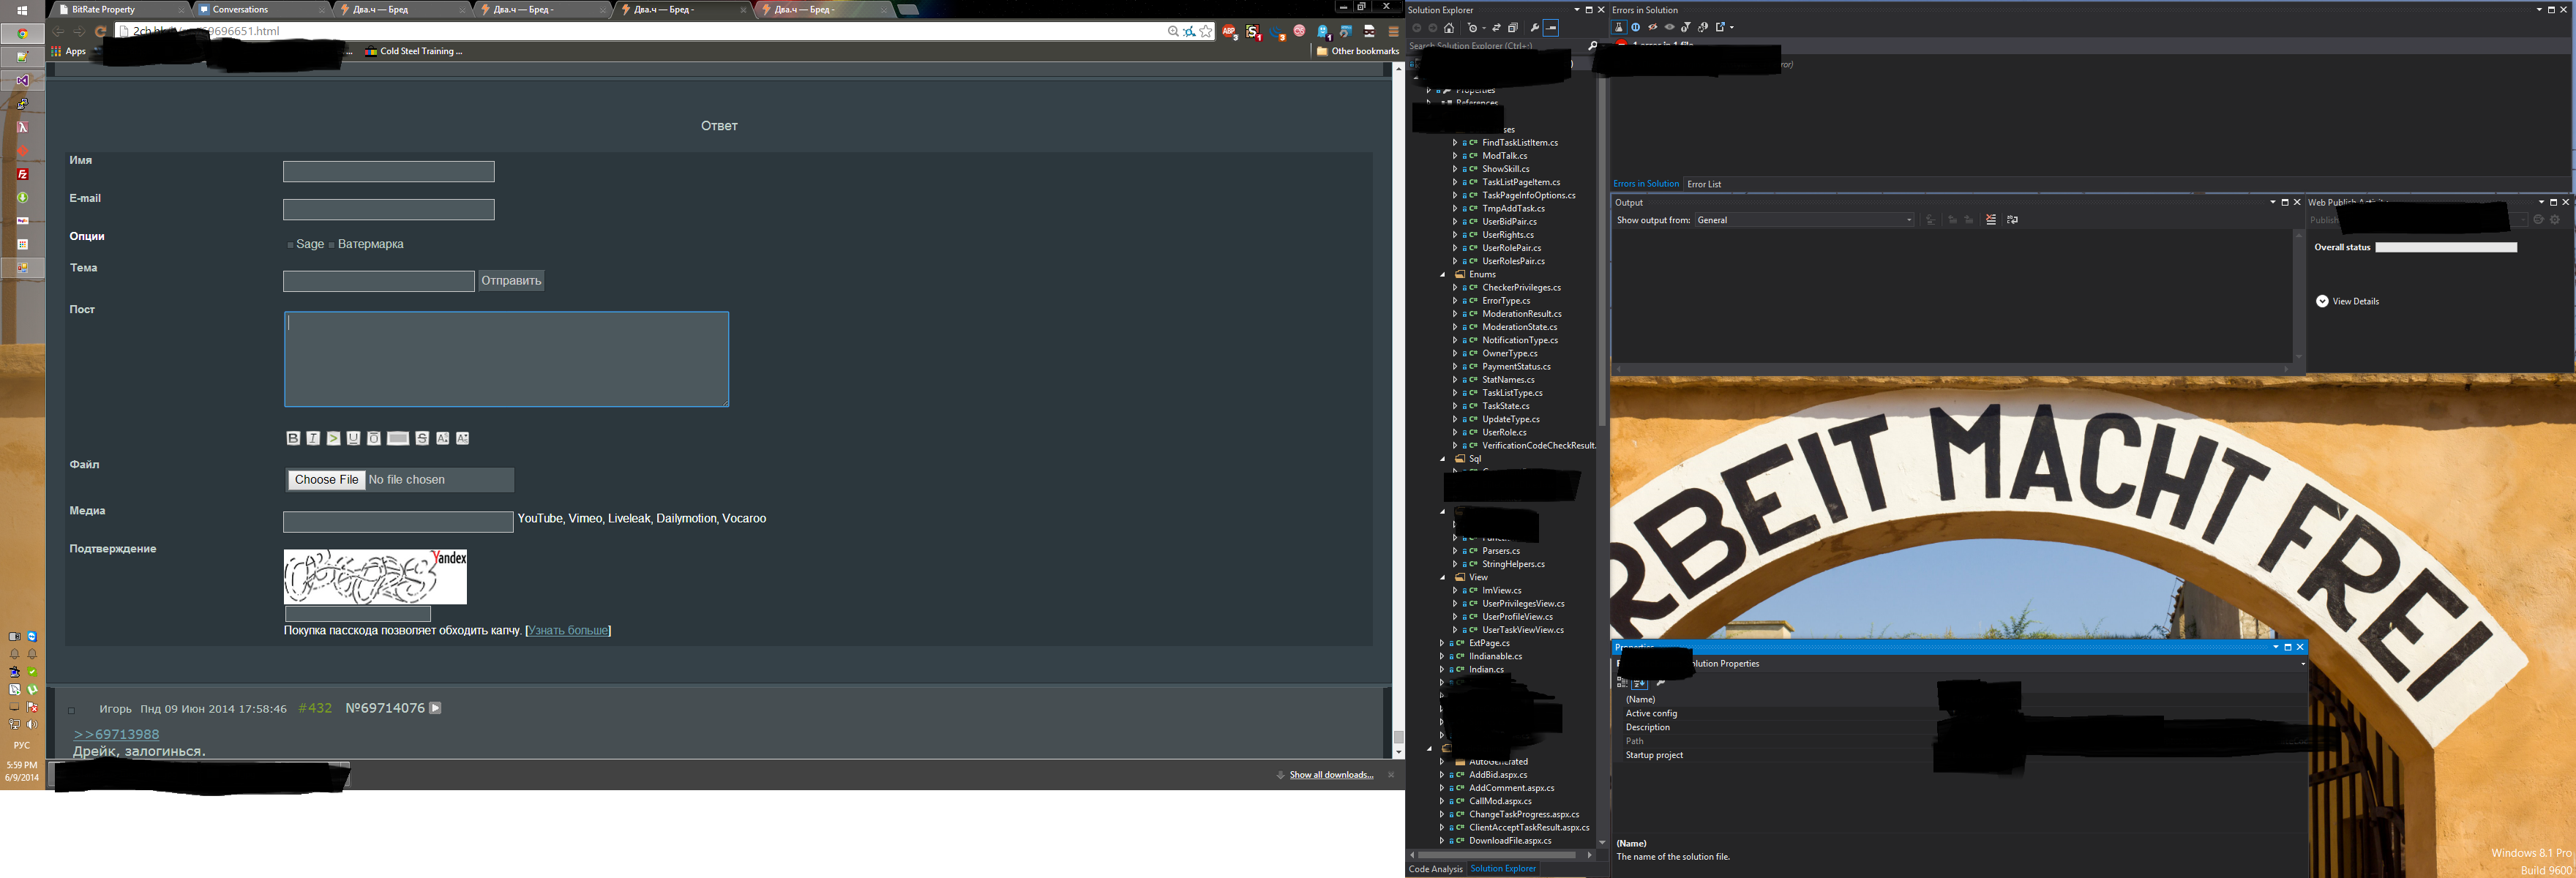The width and height of the screenshot is (2576, 878).
Task: Switch to the Conversations browser tab
Action: point(260,10)
